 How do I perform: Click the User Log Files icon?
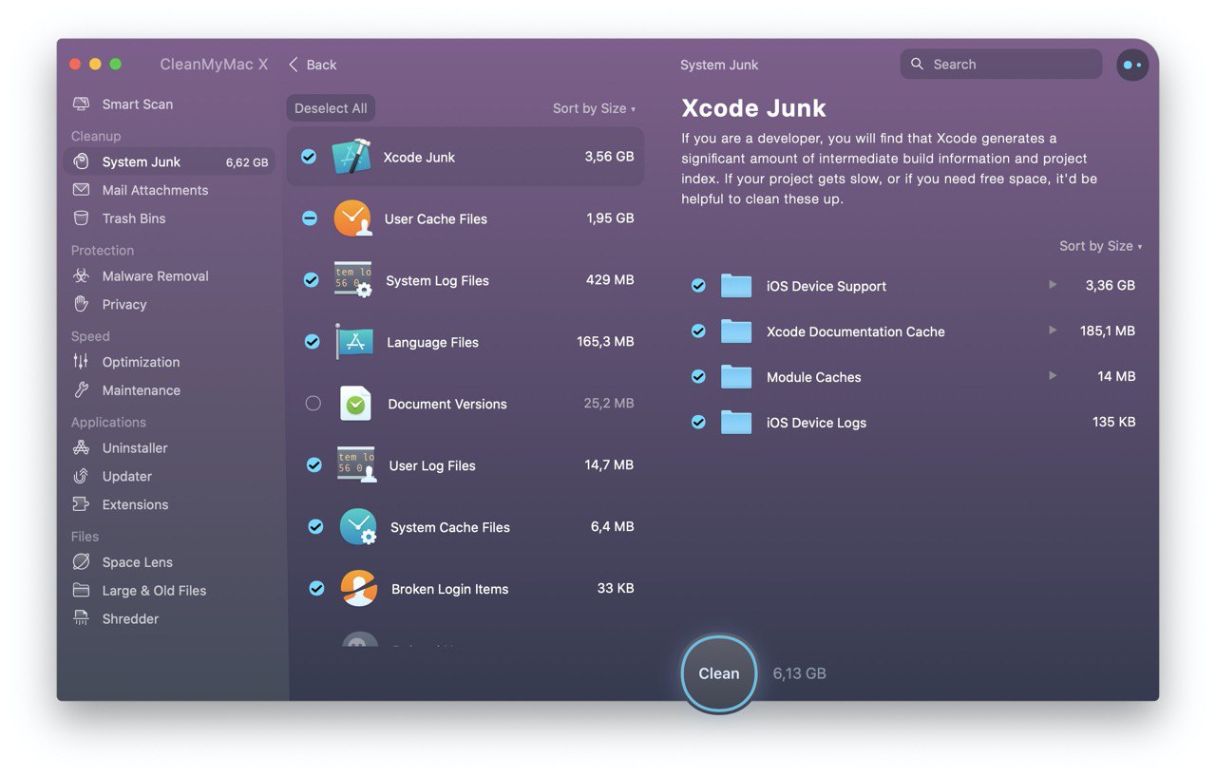356,465
